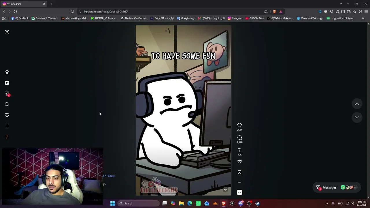Open direct messages in the left sidebar
Viewport: 370px width, 208px height.
7,94
